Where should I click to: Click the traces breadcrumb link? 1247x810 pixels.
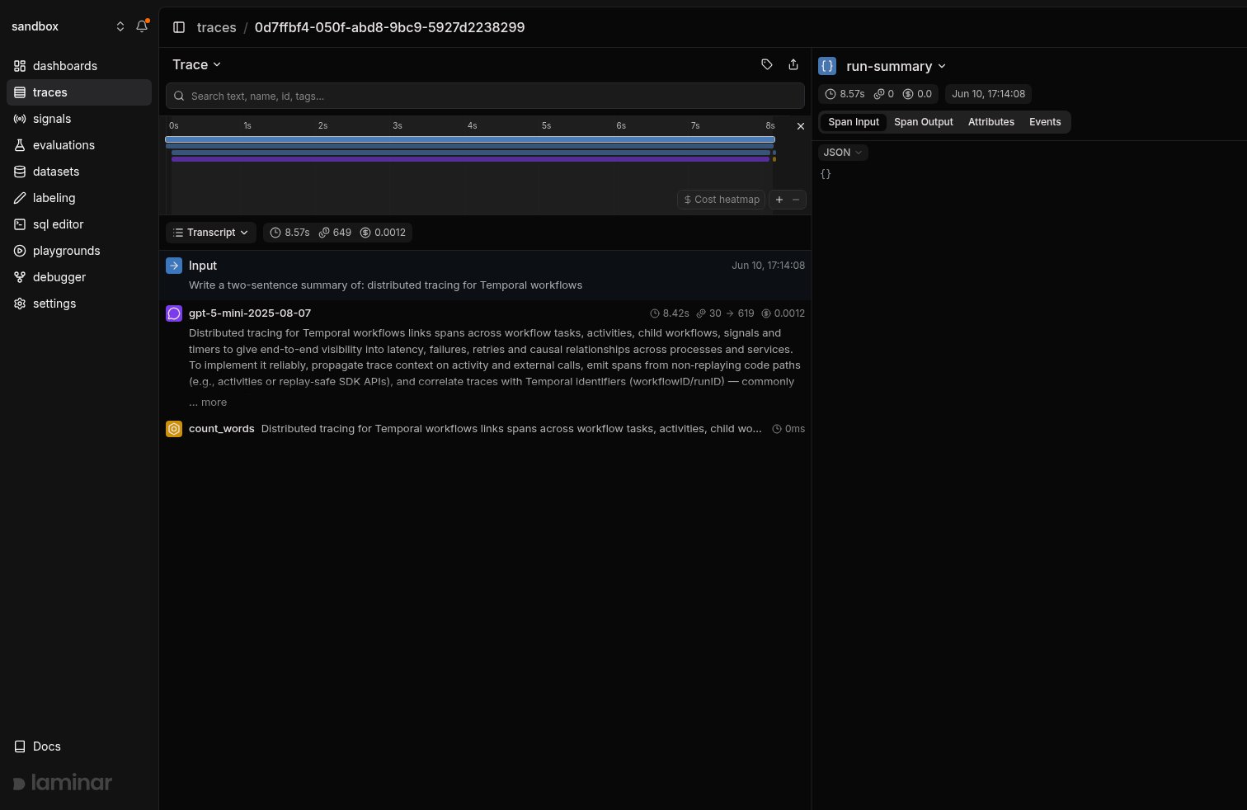[x=217, y=27]
